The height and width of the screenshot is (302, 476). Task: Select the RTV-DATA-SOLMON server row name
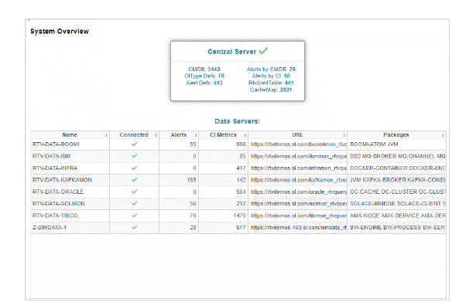tap(59, 204)
